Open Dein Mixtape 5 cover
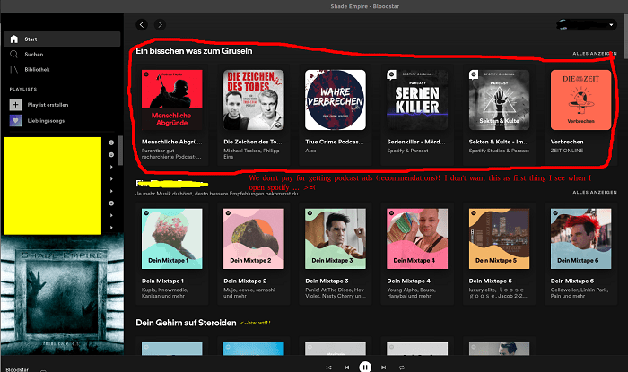 pos(499,238)
